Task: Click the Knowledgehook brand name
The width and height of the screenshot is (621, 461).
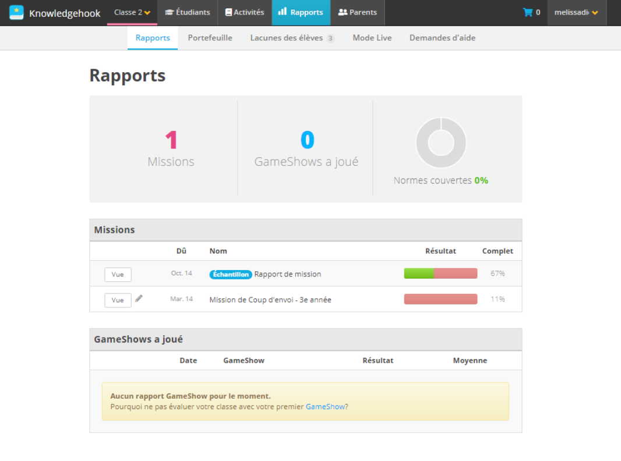Action: pos(65,13)
